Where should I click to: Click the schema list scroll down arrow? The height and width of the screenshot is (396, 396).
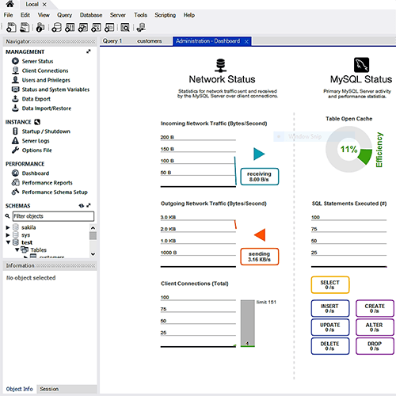tap(93, 254)
